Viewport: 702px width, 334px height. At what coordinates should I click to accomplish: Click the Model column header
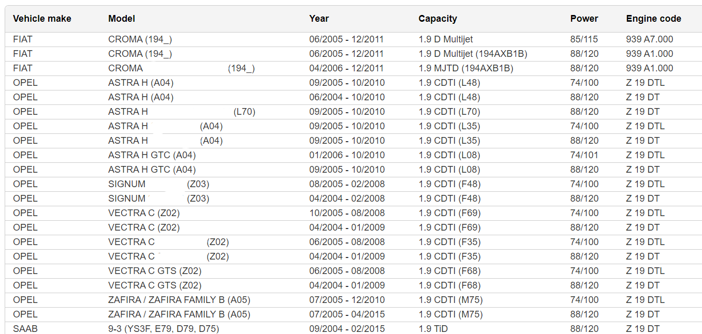point(122,19)
